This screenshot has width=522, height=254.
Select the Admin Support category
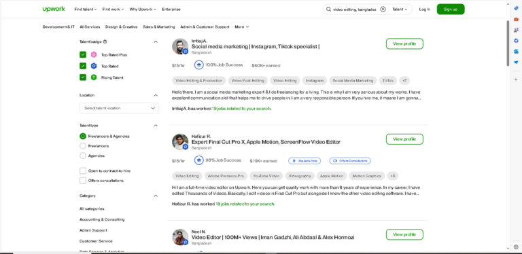click(x=93, y=230)
